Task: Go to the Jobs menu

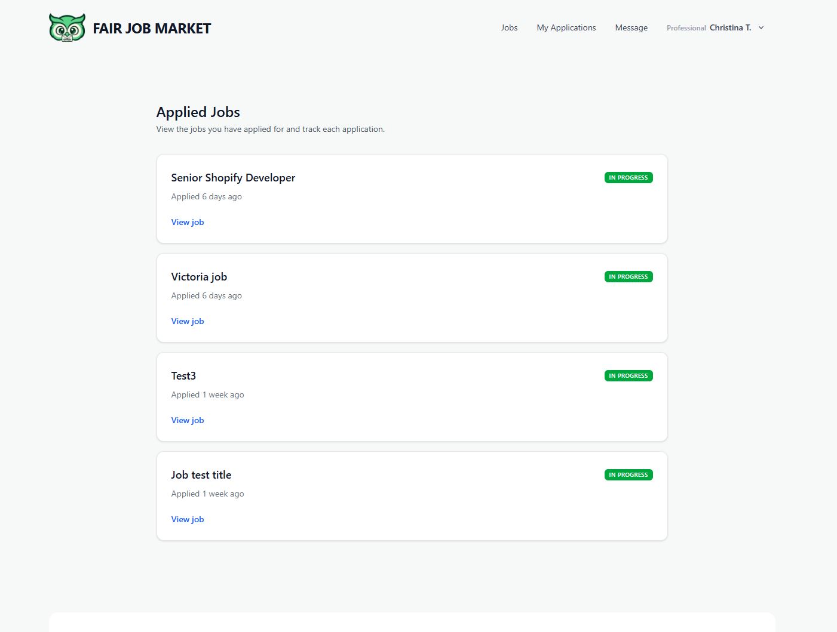Action: point(509,27)
